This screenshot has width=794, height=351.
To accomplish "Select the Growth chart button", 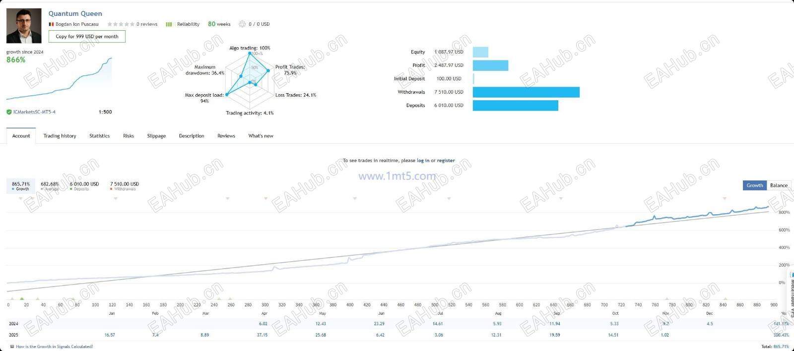I will [x=755, y=185].
